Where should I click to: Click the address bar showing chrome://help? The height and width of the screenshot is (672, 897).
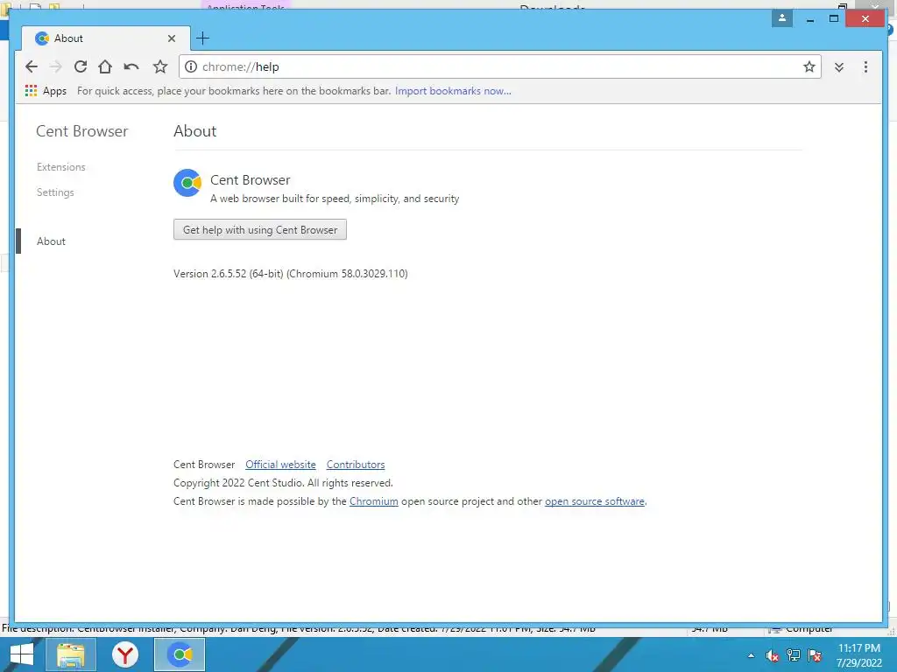[x=500, y=66]
